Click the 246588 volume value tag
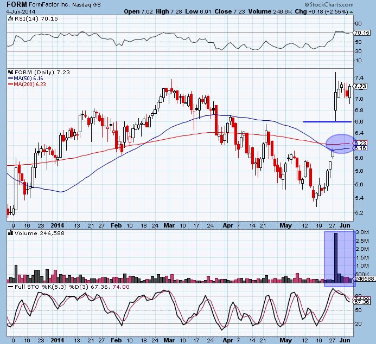The width and height of the screenshot is (376, 344). coord(365,279)
